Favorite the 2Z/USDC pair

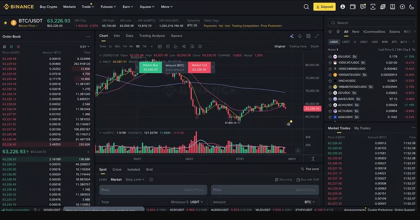pos(330,93)
